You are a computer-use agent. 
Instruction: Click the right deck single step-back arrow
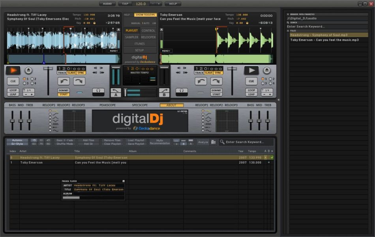coord(179,68)
